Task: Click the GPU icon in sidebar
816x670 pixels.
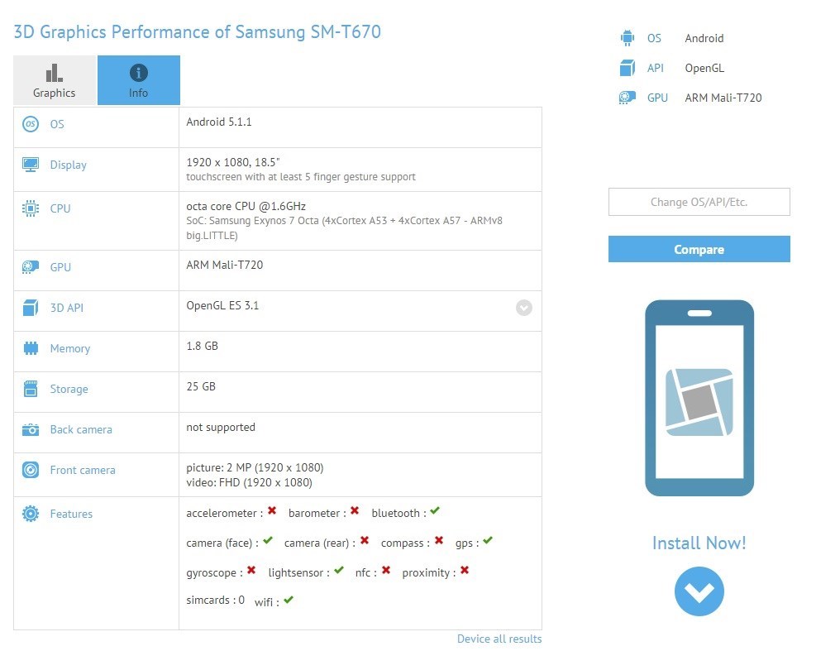Action: (x=628, y=98)
